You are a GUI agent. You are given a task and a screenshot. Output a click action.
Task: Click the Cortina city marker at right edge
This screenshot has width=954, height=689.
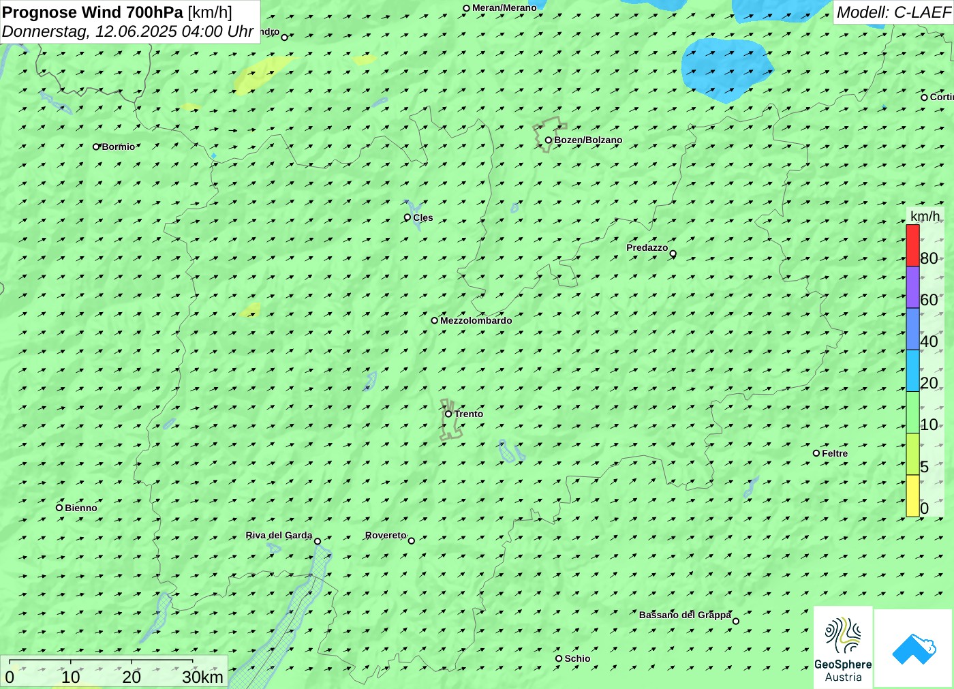[925, 97]
